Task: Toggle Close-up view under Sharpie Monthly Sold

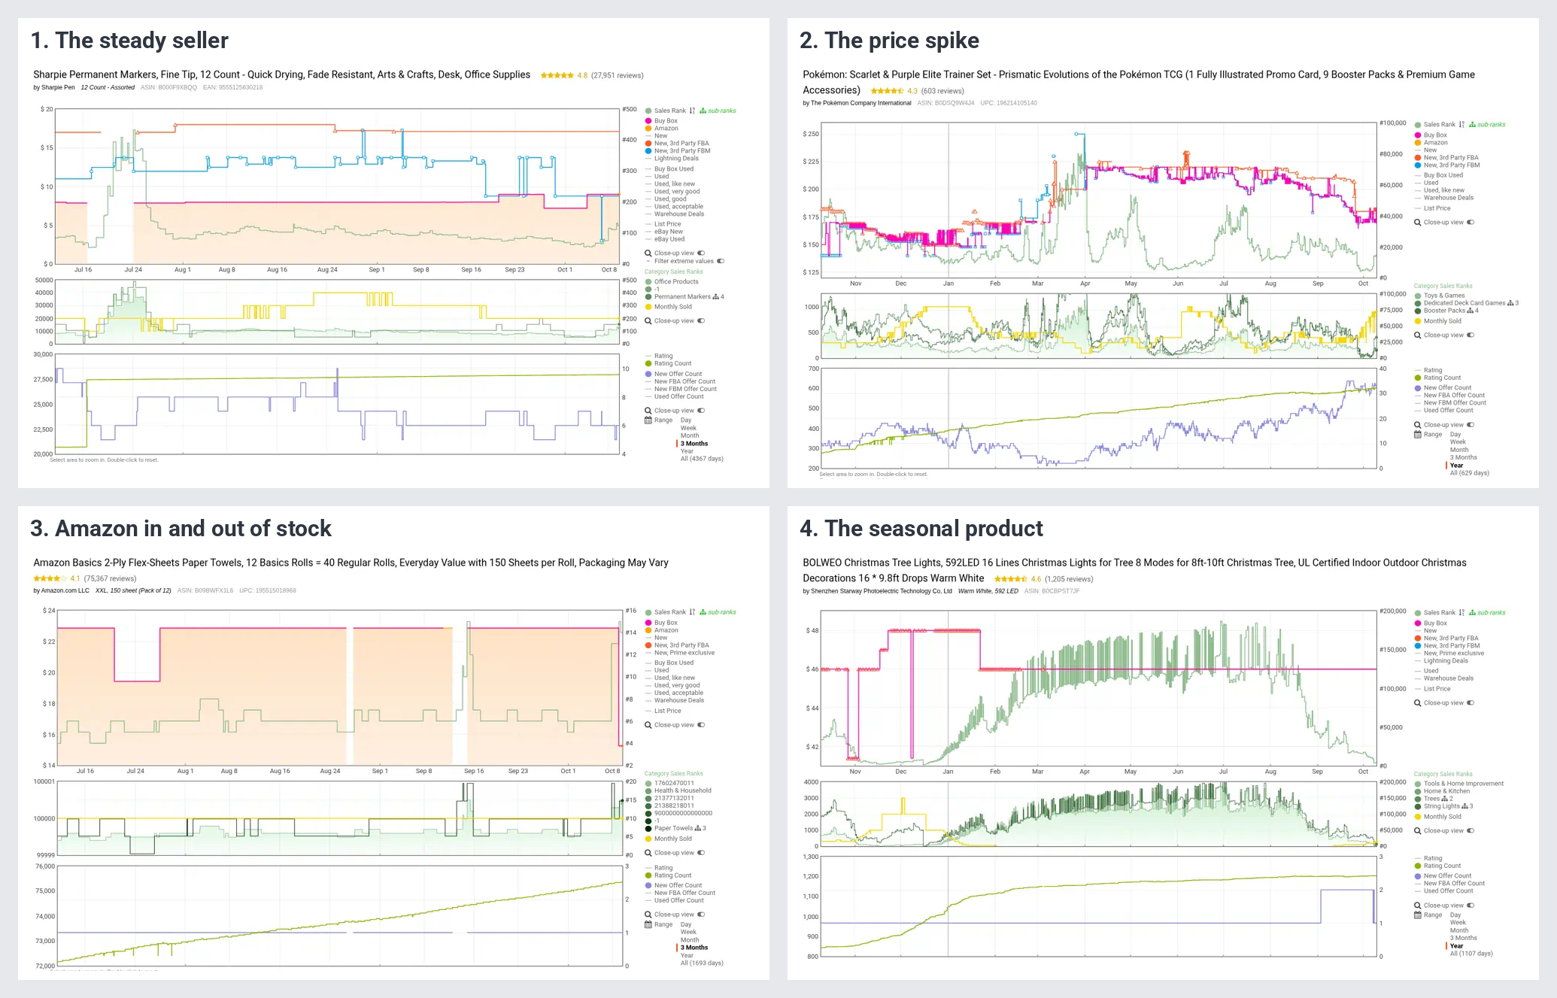Action: pos(701,321)
